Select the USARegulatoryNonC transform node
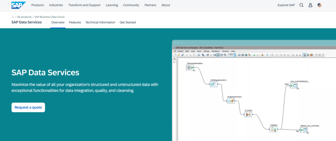336x141 pixels. (x=214, y=84)
